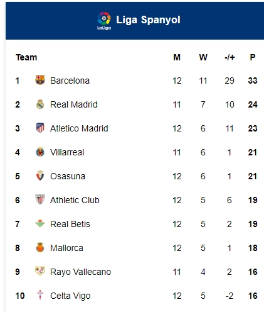Click the M matches column header
Image resolution: width=264 pixels, height=312 pixels.
tap(177, 57)
